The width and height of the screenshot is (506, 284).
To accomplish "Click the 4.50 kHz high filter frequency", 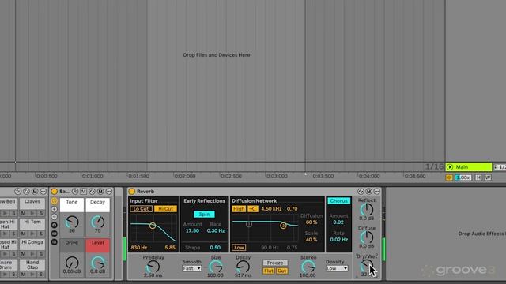I will pyautogui.click(x=271, y=208).
